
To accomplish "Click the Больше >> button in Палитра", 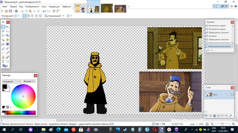I will pyautogui.click(x=29, y=81).
